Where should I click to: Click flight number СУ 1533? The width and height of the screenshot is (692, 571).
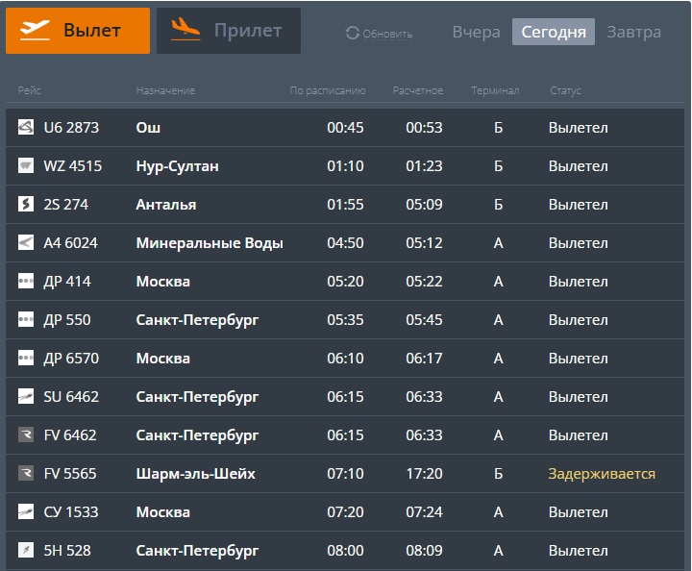point(71,512)
